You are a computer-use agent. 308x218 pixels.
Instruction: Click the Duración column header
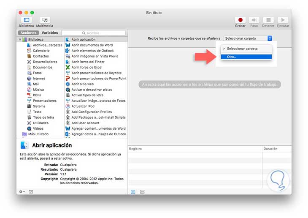coord(277,149)
